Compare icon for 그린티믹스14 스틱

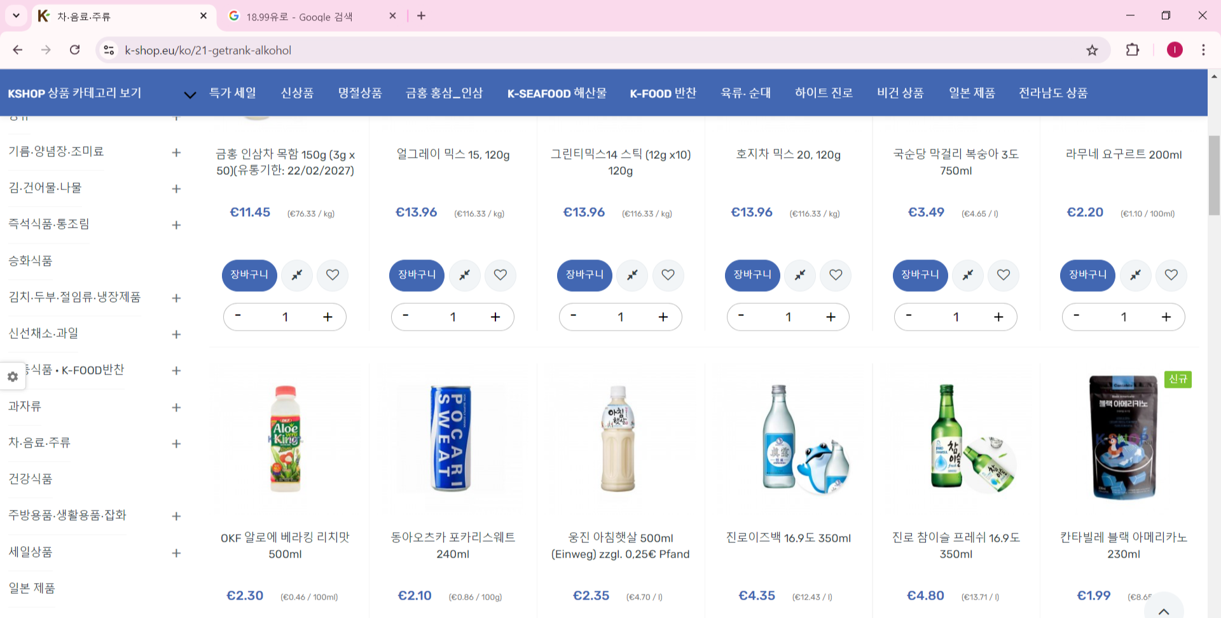[x=632, y=275]
